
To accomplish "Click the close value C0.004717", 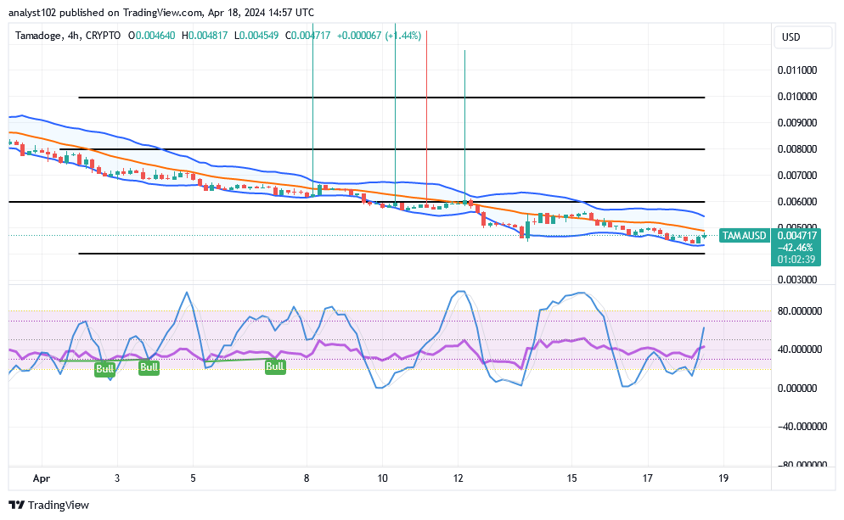I will pos(308,36).
